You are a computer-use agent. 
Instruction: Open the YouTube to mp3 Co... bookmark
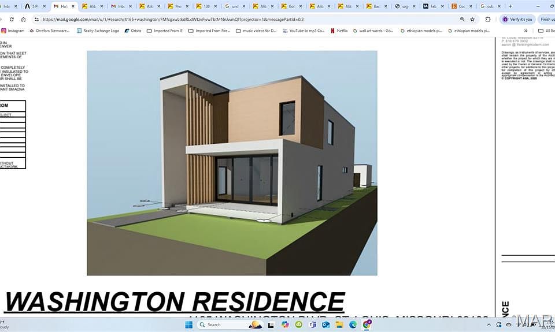click(x=304, y=31)
